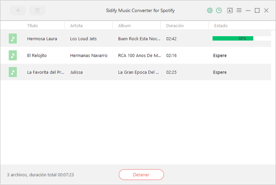Click artist Hermanas Navarro
Screen dimensions: 276x185
(89, 55)
